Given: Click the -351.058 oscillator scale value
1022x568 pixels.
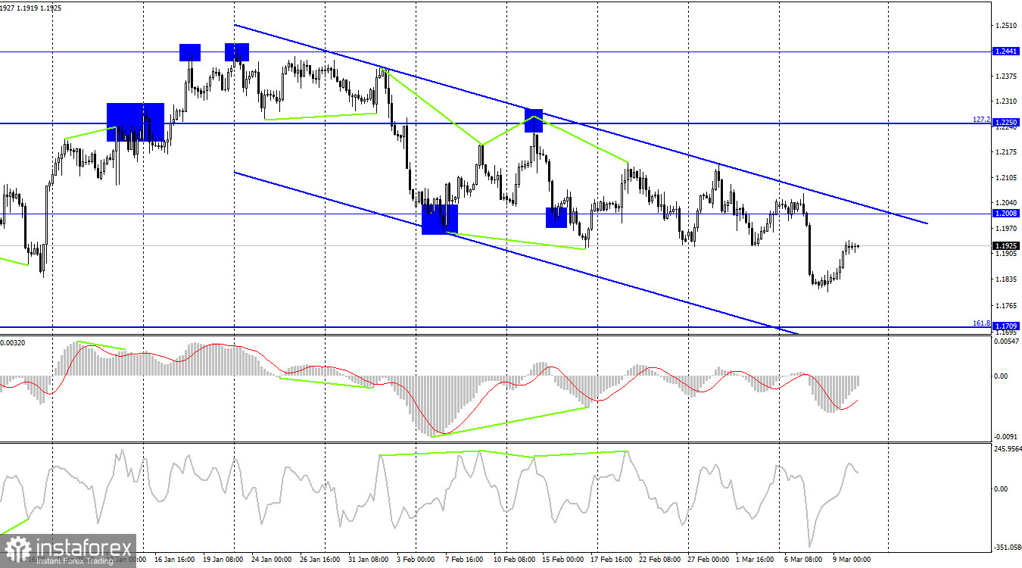Looking at the screenshot, I should [x=1007, y=547].
